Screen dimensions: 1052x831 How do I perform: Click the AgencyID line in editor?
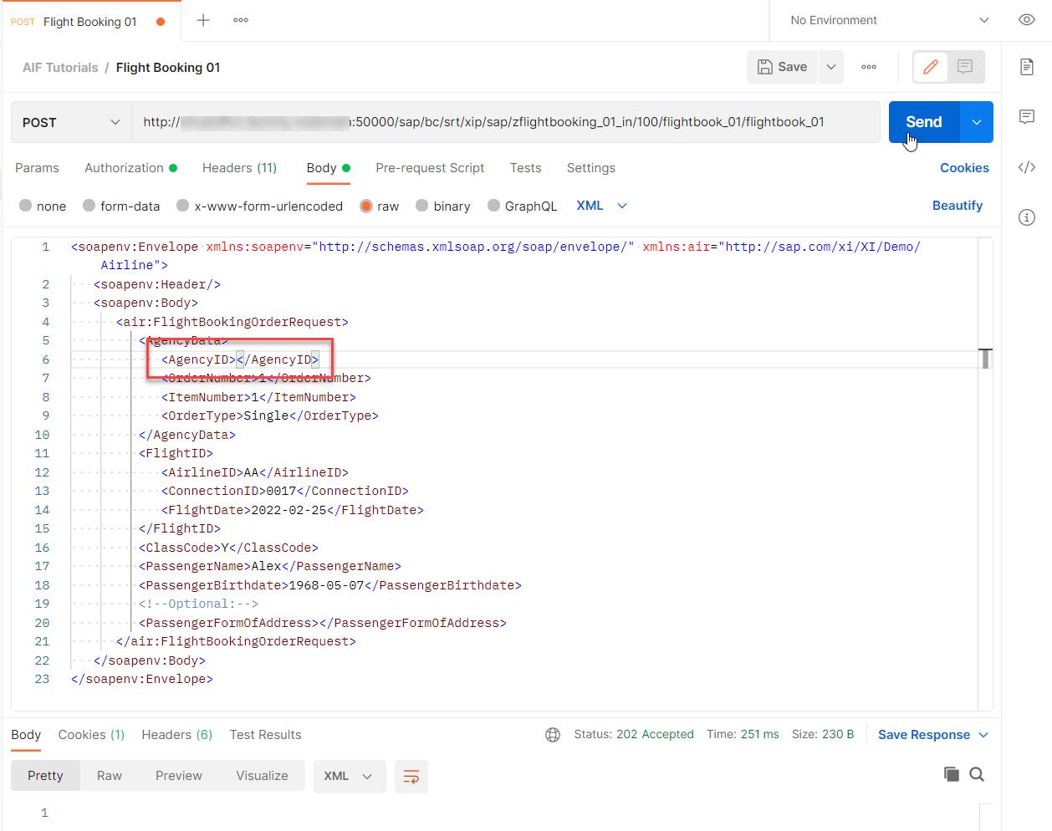(x=240, y=359)
